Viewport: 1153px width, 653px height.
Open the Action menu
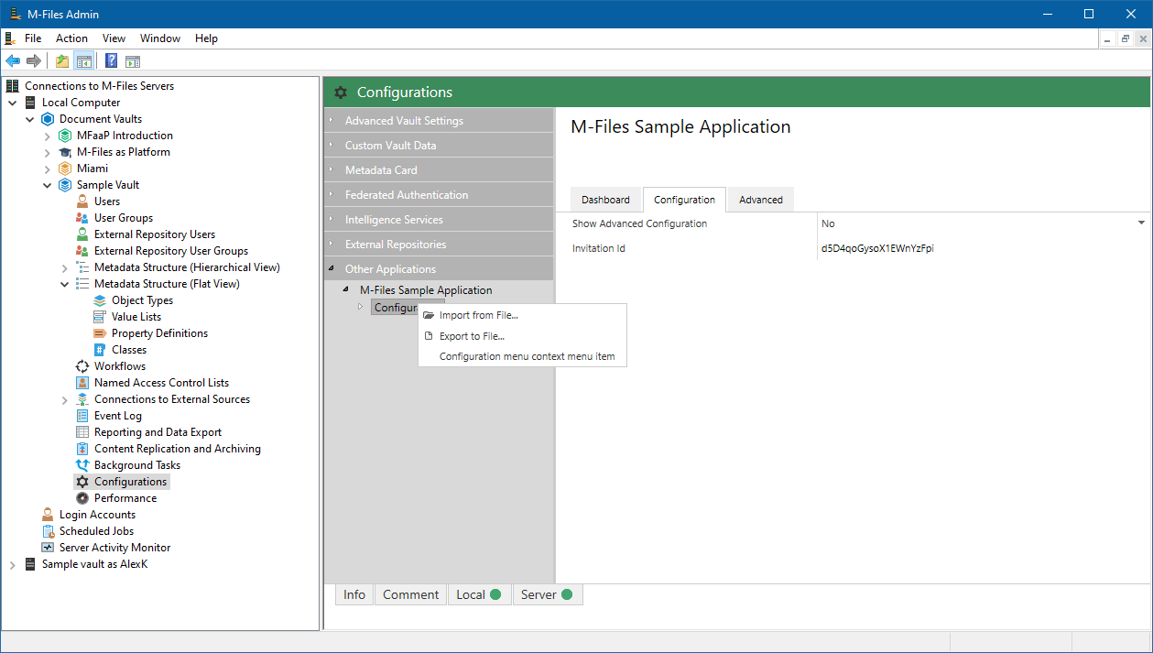(x=71, y=38)
